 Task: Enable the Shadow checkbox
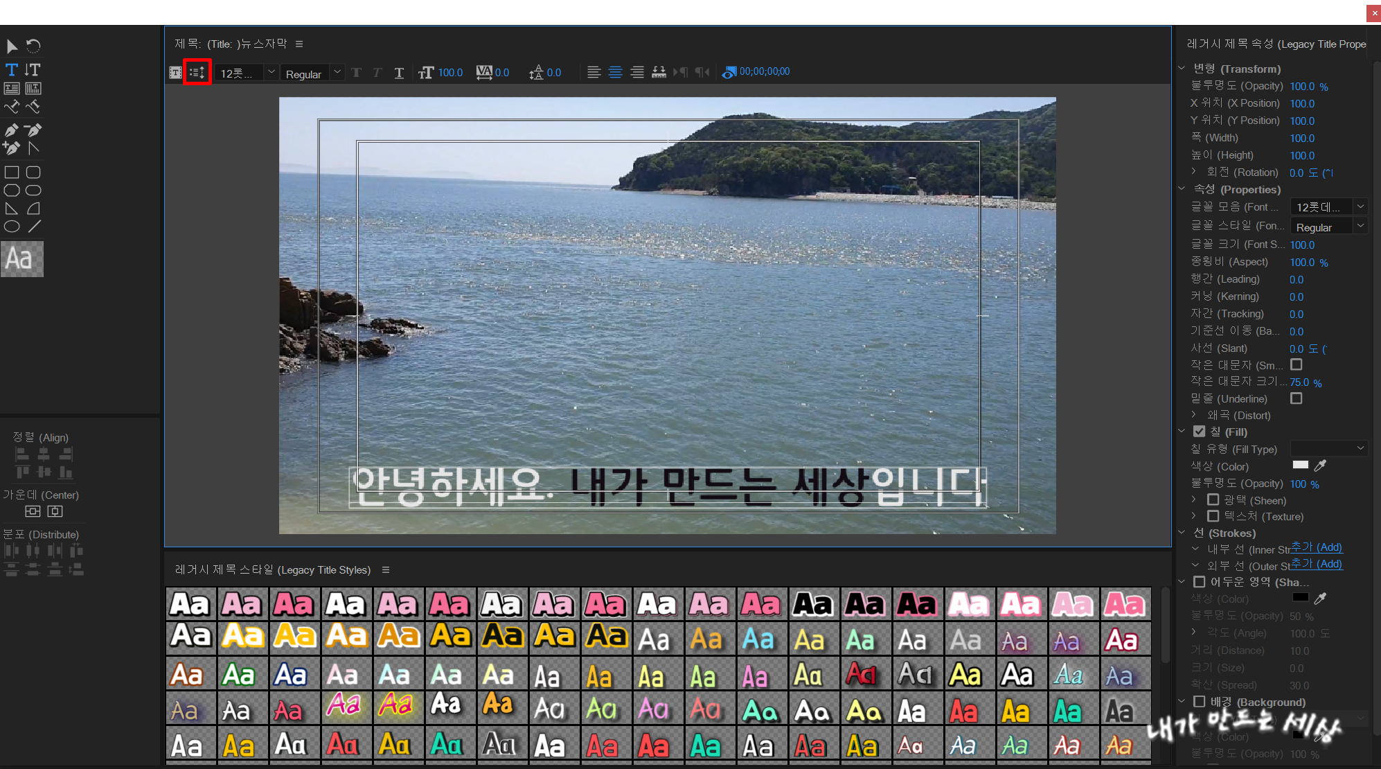[x=1200, y=582]
